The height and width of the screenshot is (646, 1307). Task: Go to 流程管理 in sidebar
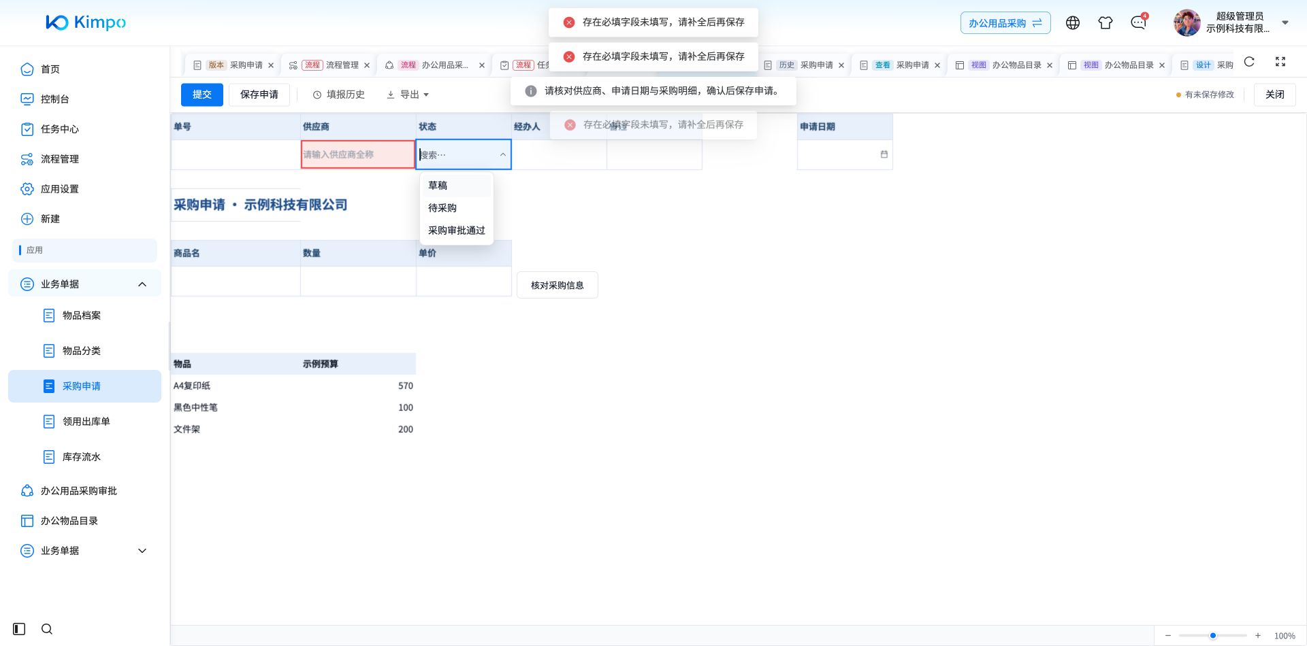[84, 159]
